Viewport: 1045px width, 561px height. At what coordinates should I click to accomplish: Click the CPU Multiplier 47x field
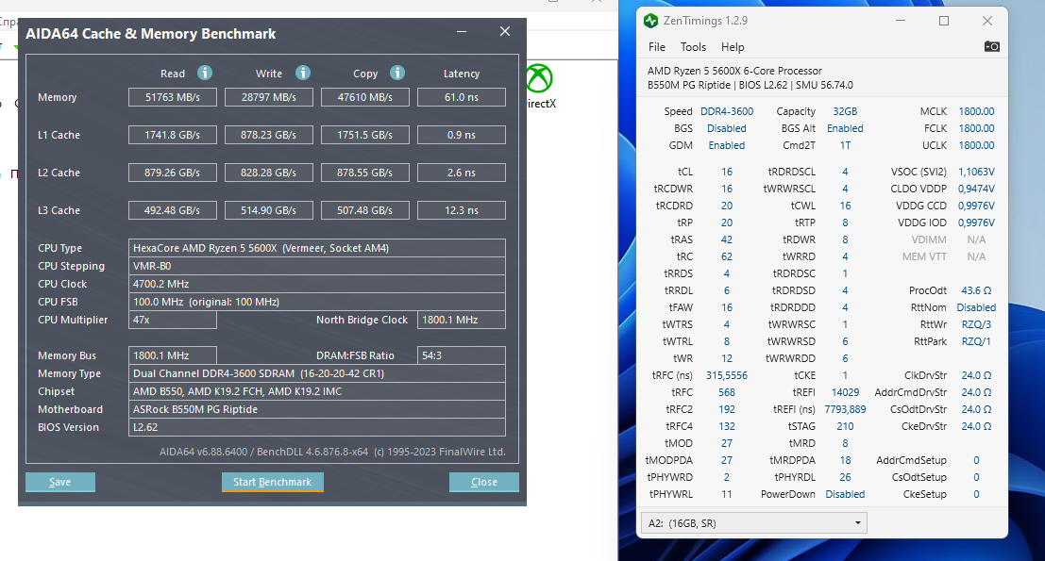pyautogui.click(x=173, y=320)
